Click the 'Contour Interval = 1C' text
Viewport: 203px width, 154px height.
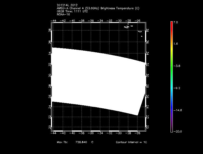tap(131, 142)
